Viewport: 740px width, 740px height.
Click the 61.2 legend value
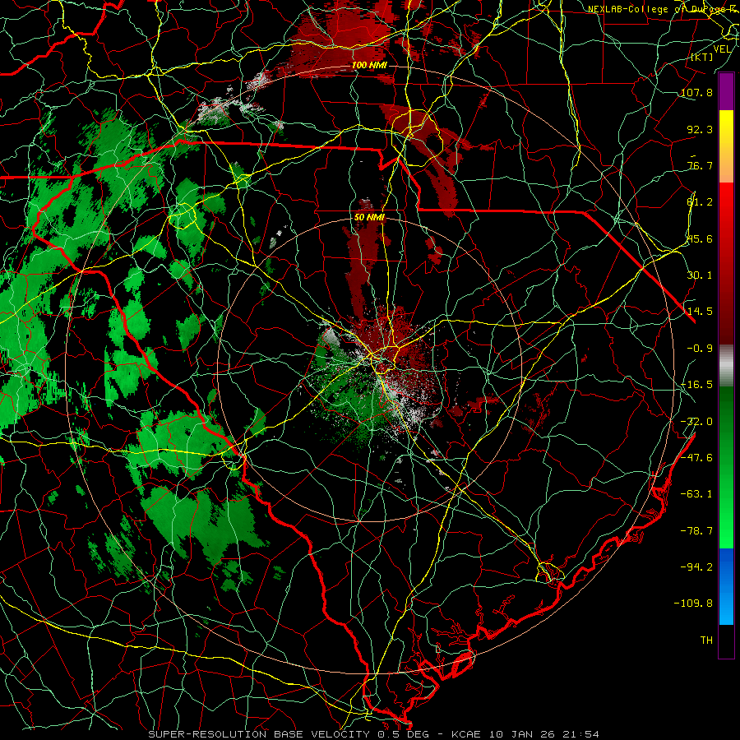[700, 202]
